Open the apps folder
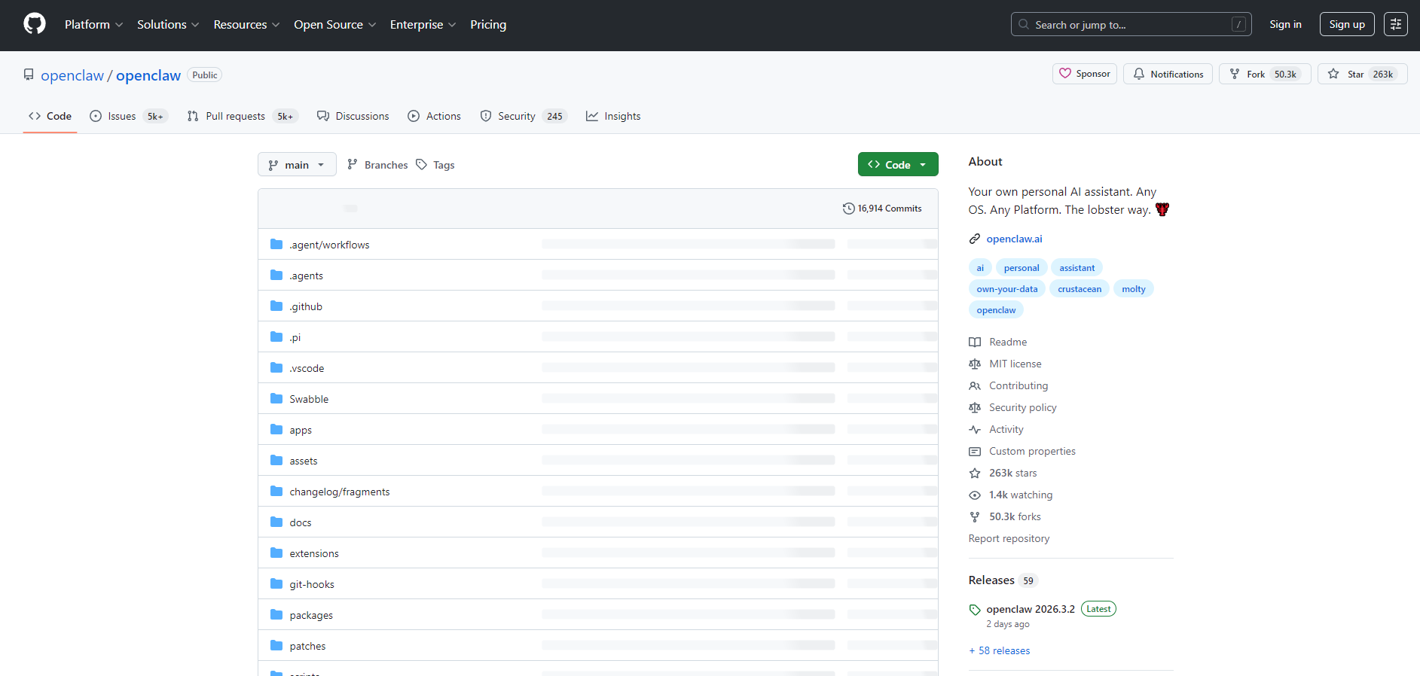 click(x=301, y=430)
